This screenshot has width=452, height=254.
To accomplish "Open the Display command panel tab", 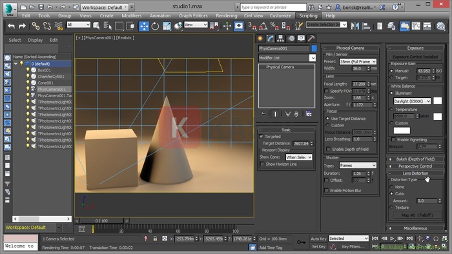I will 302,39.
